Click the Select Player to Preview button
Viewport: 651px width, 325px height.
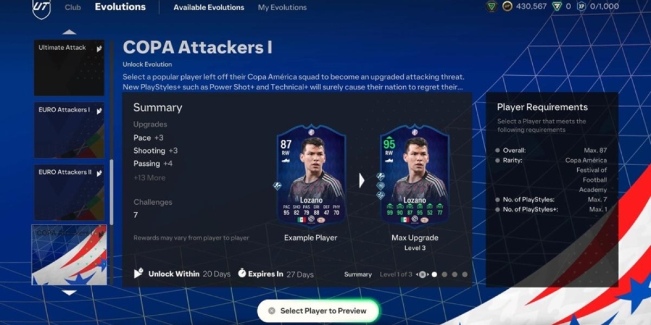[x=318, y=311]
